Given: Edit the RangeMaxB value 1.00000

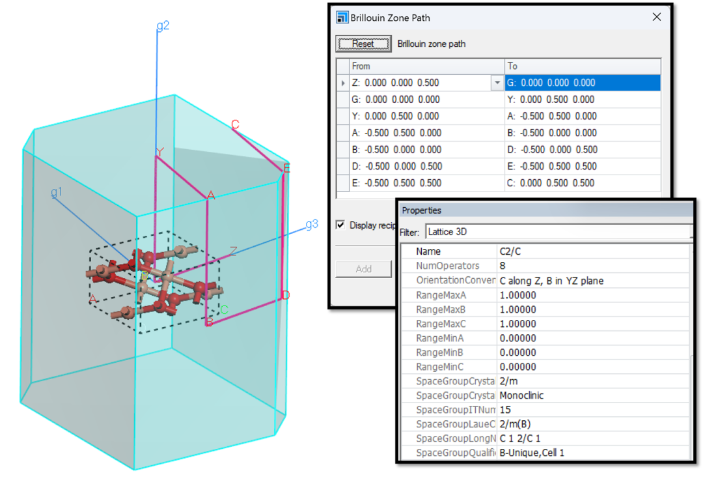Looking at the screenshot, I should coord(593,309).
